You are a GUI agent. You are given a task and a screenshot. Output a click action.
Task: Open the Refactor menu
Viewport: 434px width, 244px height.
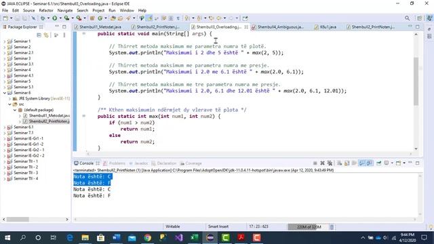click(46, 11)
